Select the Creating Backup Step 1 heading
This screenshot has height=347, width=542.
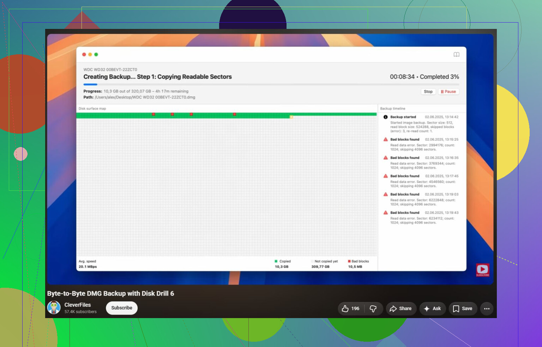pos(157,77)
